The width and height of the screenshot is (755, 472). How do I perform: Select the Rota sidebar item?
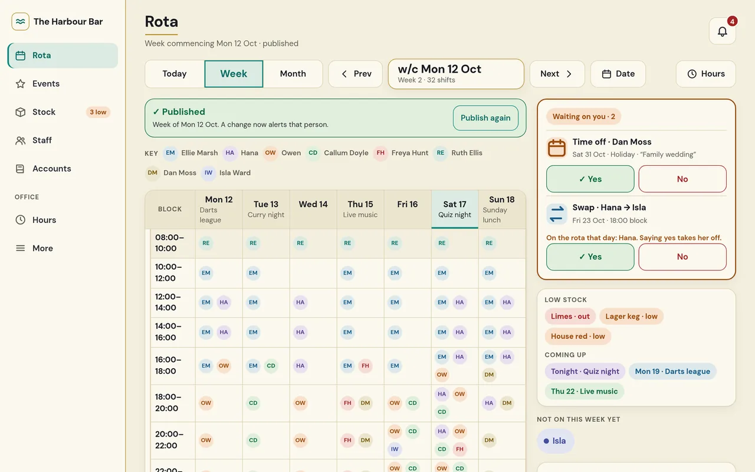(x=63, y=55)
